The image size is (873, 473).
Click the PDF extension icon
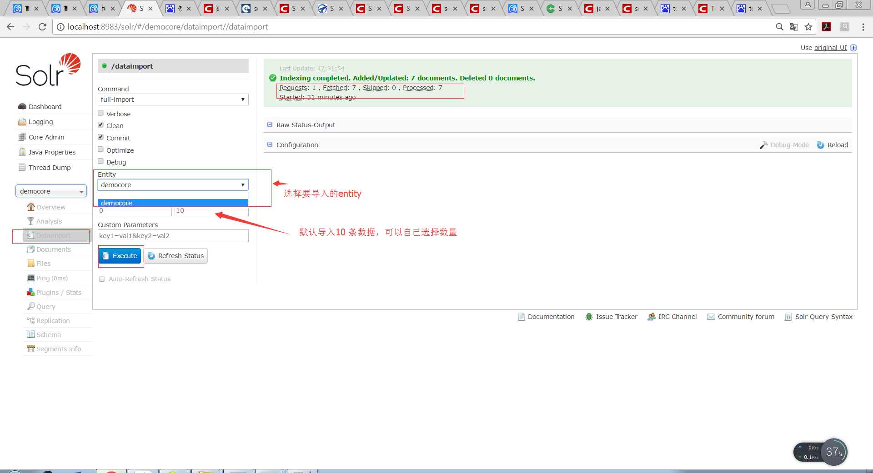tap(827, 27)
